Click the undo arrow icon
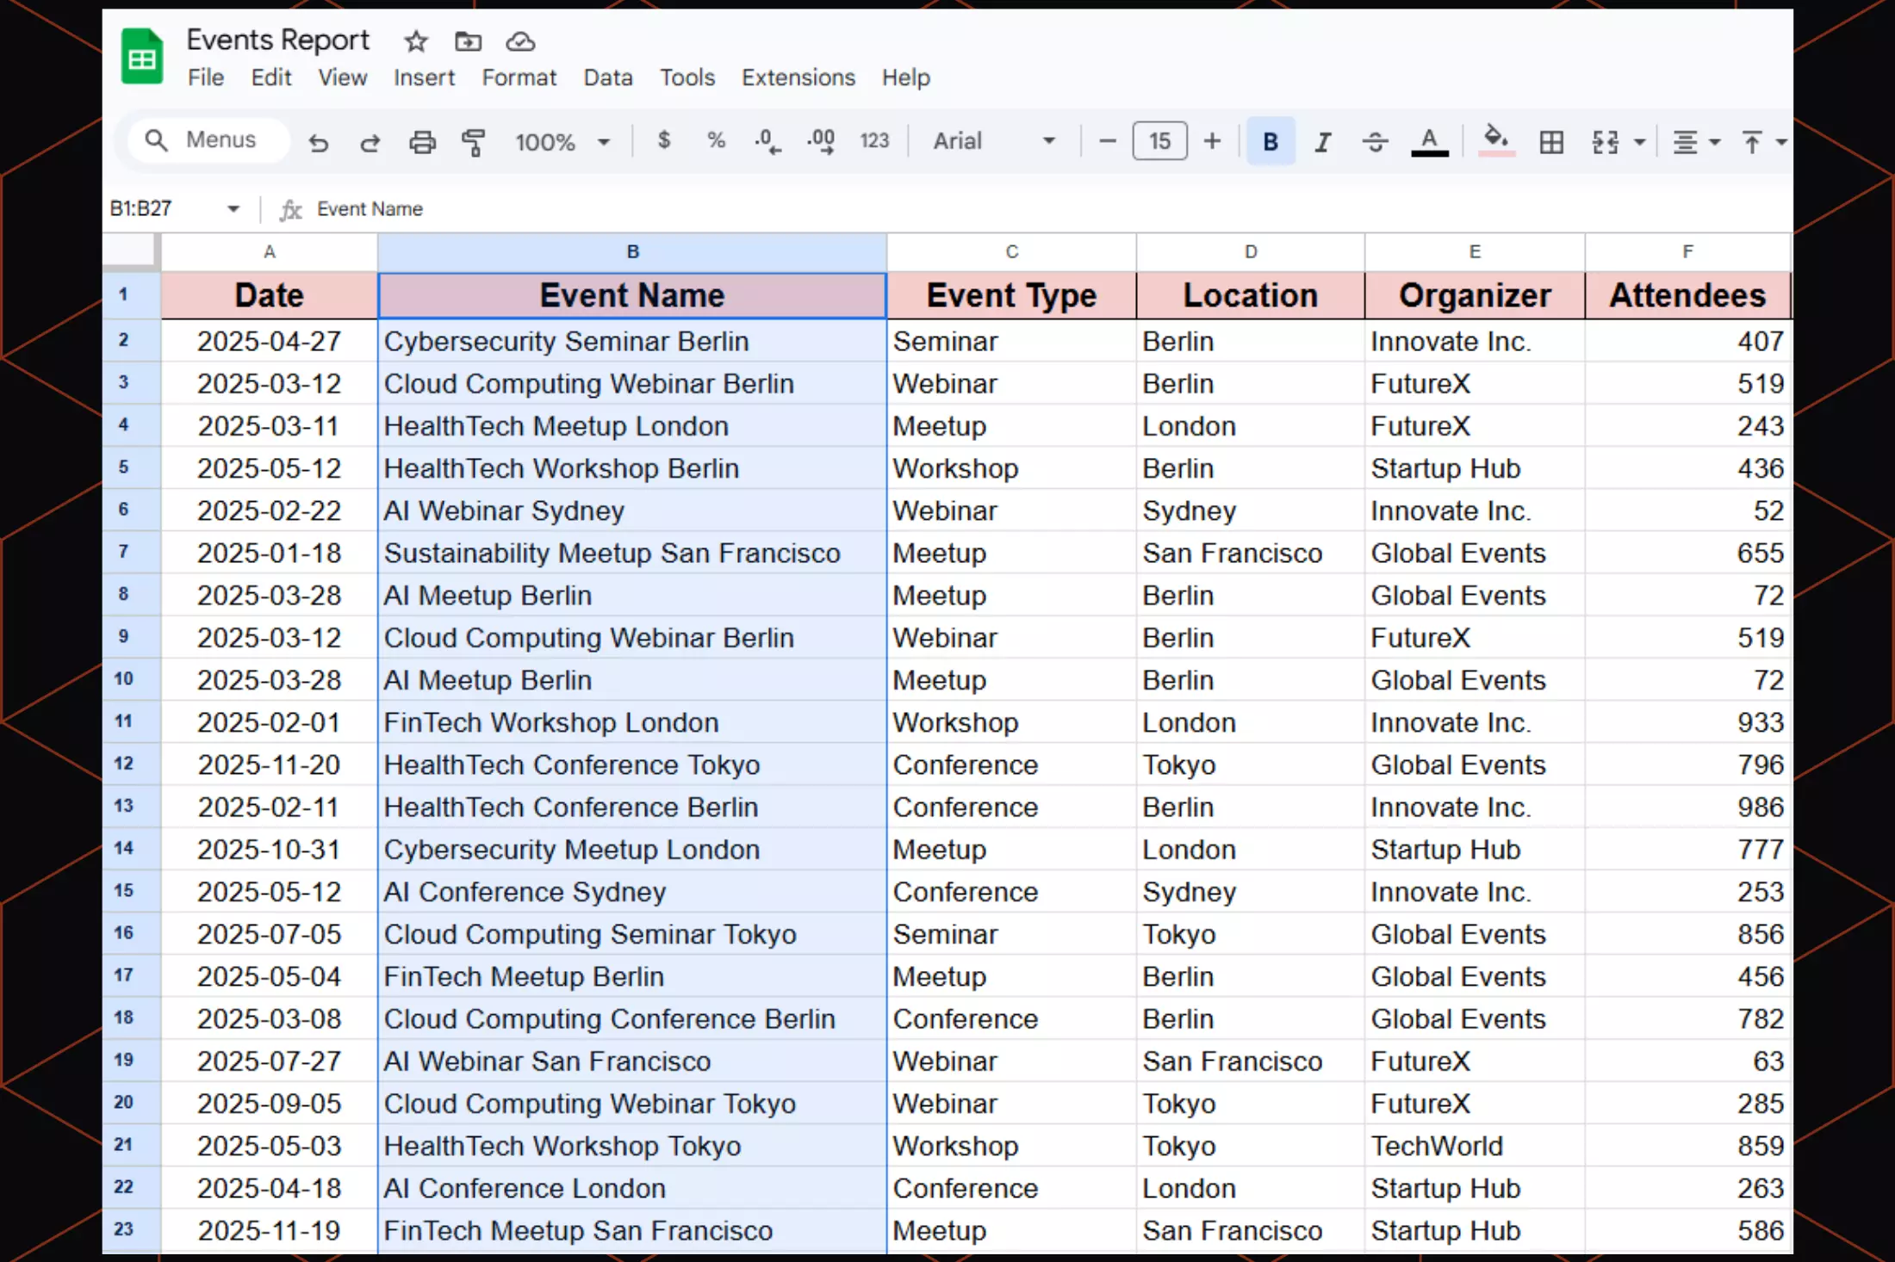This screenshot has height=1262, width=1895. pyautogui.click(x=319, y=142)
